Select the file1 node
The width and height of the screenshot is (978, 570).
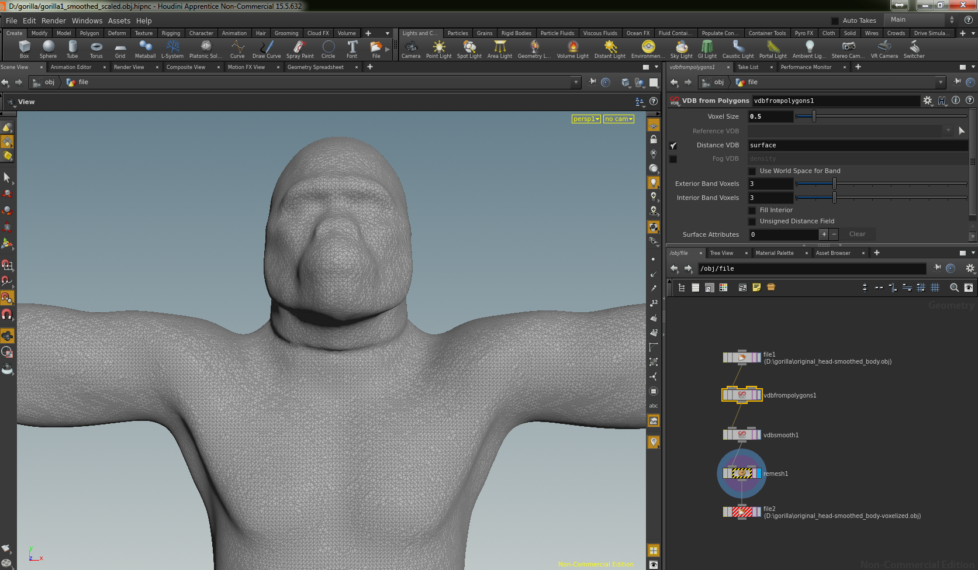(x=742, y=357)
